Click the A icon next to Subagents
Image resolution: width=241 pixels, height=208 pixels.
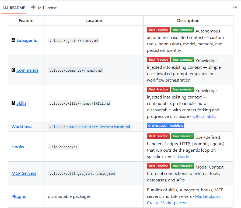tap(13, 40)
